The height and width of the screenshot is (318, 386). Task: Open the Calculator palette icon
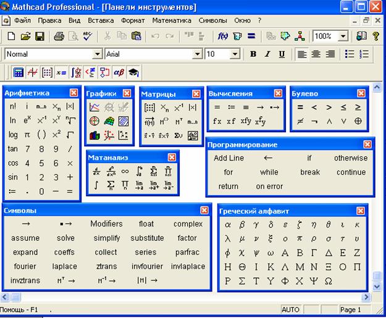(x=18, y=72)
